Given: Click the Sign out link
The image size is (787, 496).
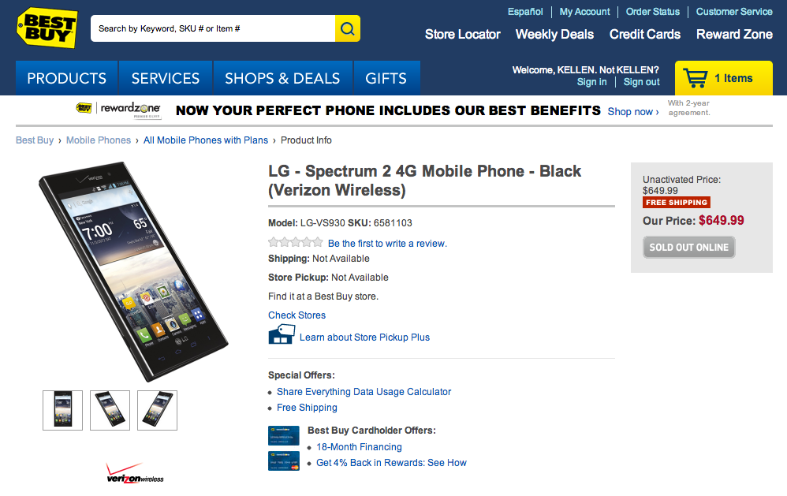Looking at the screenshot, I should (641, 82).
